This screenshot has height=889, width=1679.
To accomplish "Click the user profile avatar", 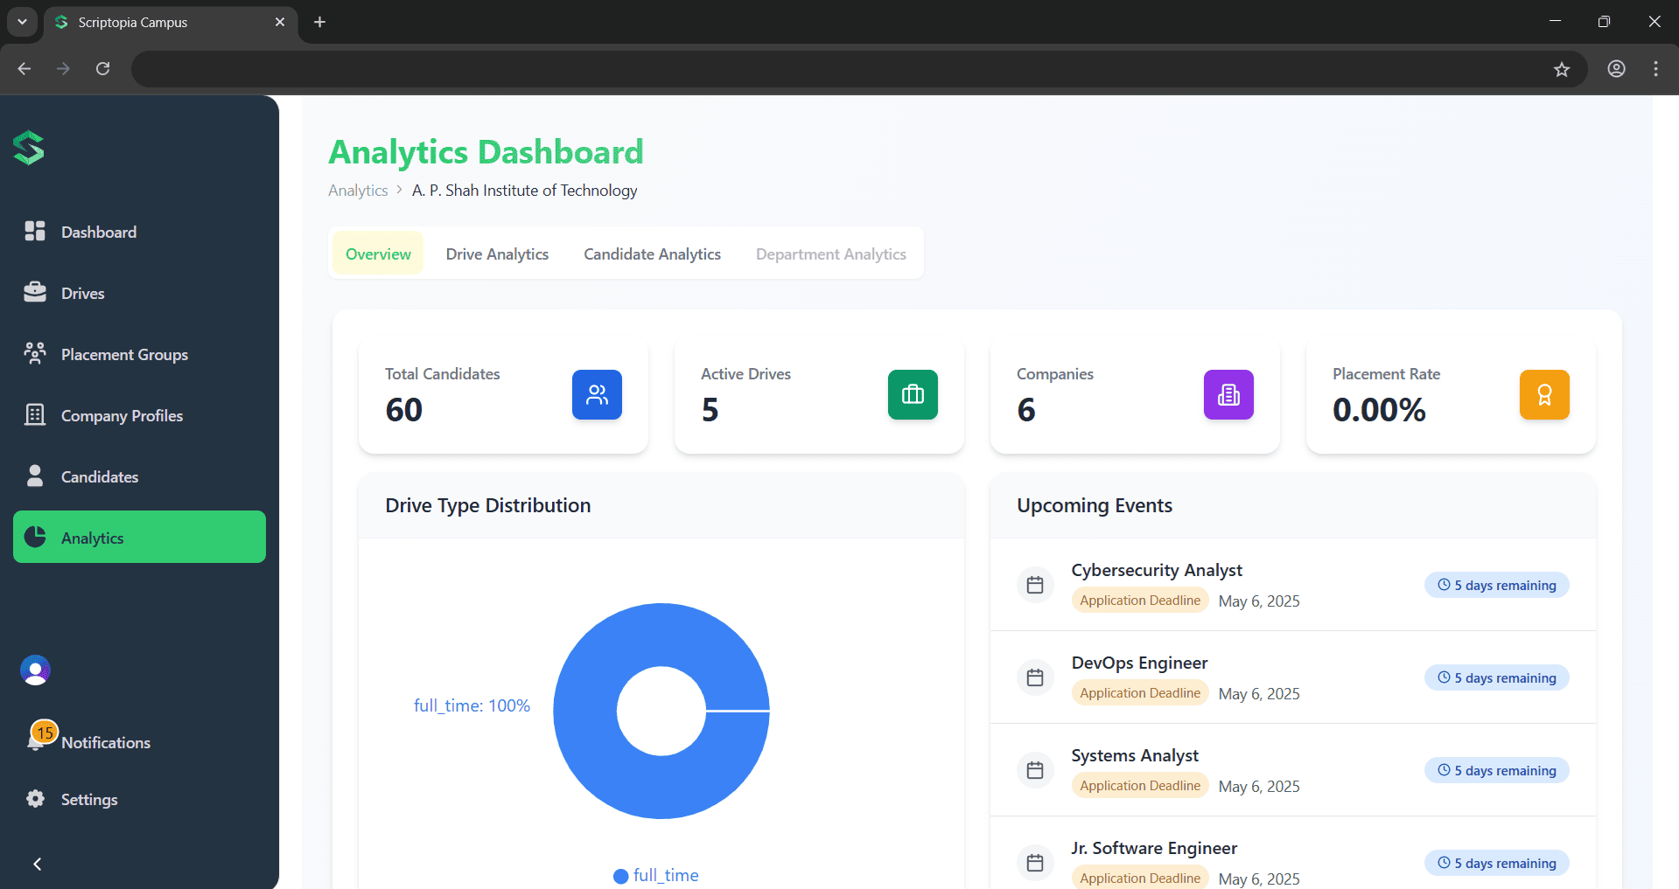I will pyautogui.click(x=35, y=670).
